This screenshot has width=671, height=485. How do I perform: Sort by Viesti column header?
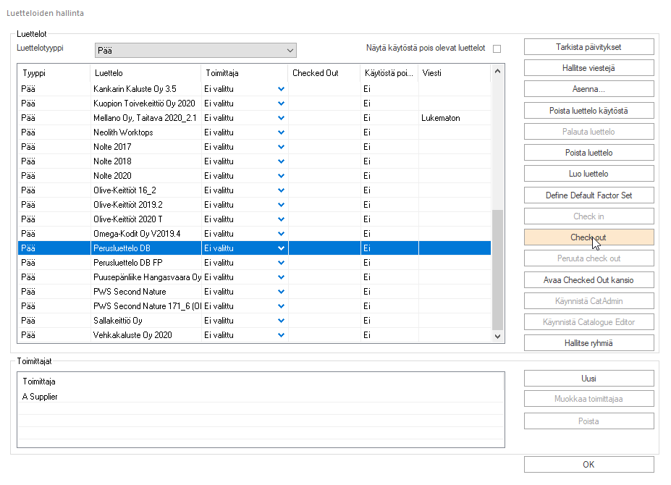point(455,73)
